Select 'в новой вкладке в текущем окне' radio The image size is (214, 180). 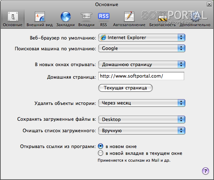(101, 153)
